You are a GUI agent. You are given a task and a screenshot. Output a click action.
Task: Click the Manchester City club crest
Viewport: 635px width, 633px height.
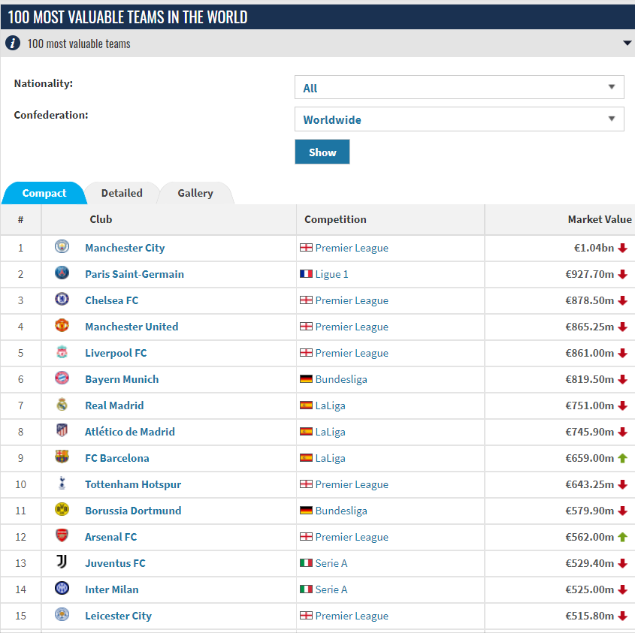click(62, 246)
